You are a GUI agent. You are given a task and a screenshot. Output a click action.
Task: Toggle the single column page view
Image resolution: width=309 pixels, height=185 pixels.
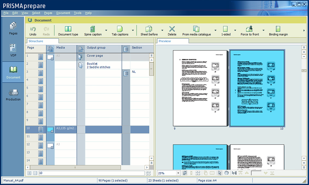click(x=191, y=173)
